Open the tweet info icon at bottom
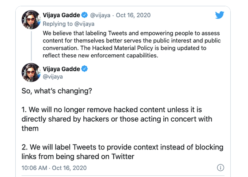The height and width of the screenshot is (177, 248). 221,168
